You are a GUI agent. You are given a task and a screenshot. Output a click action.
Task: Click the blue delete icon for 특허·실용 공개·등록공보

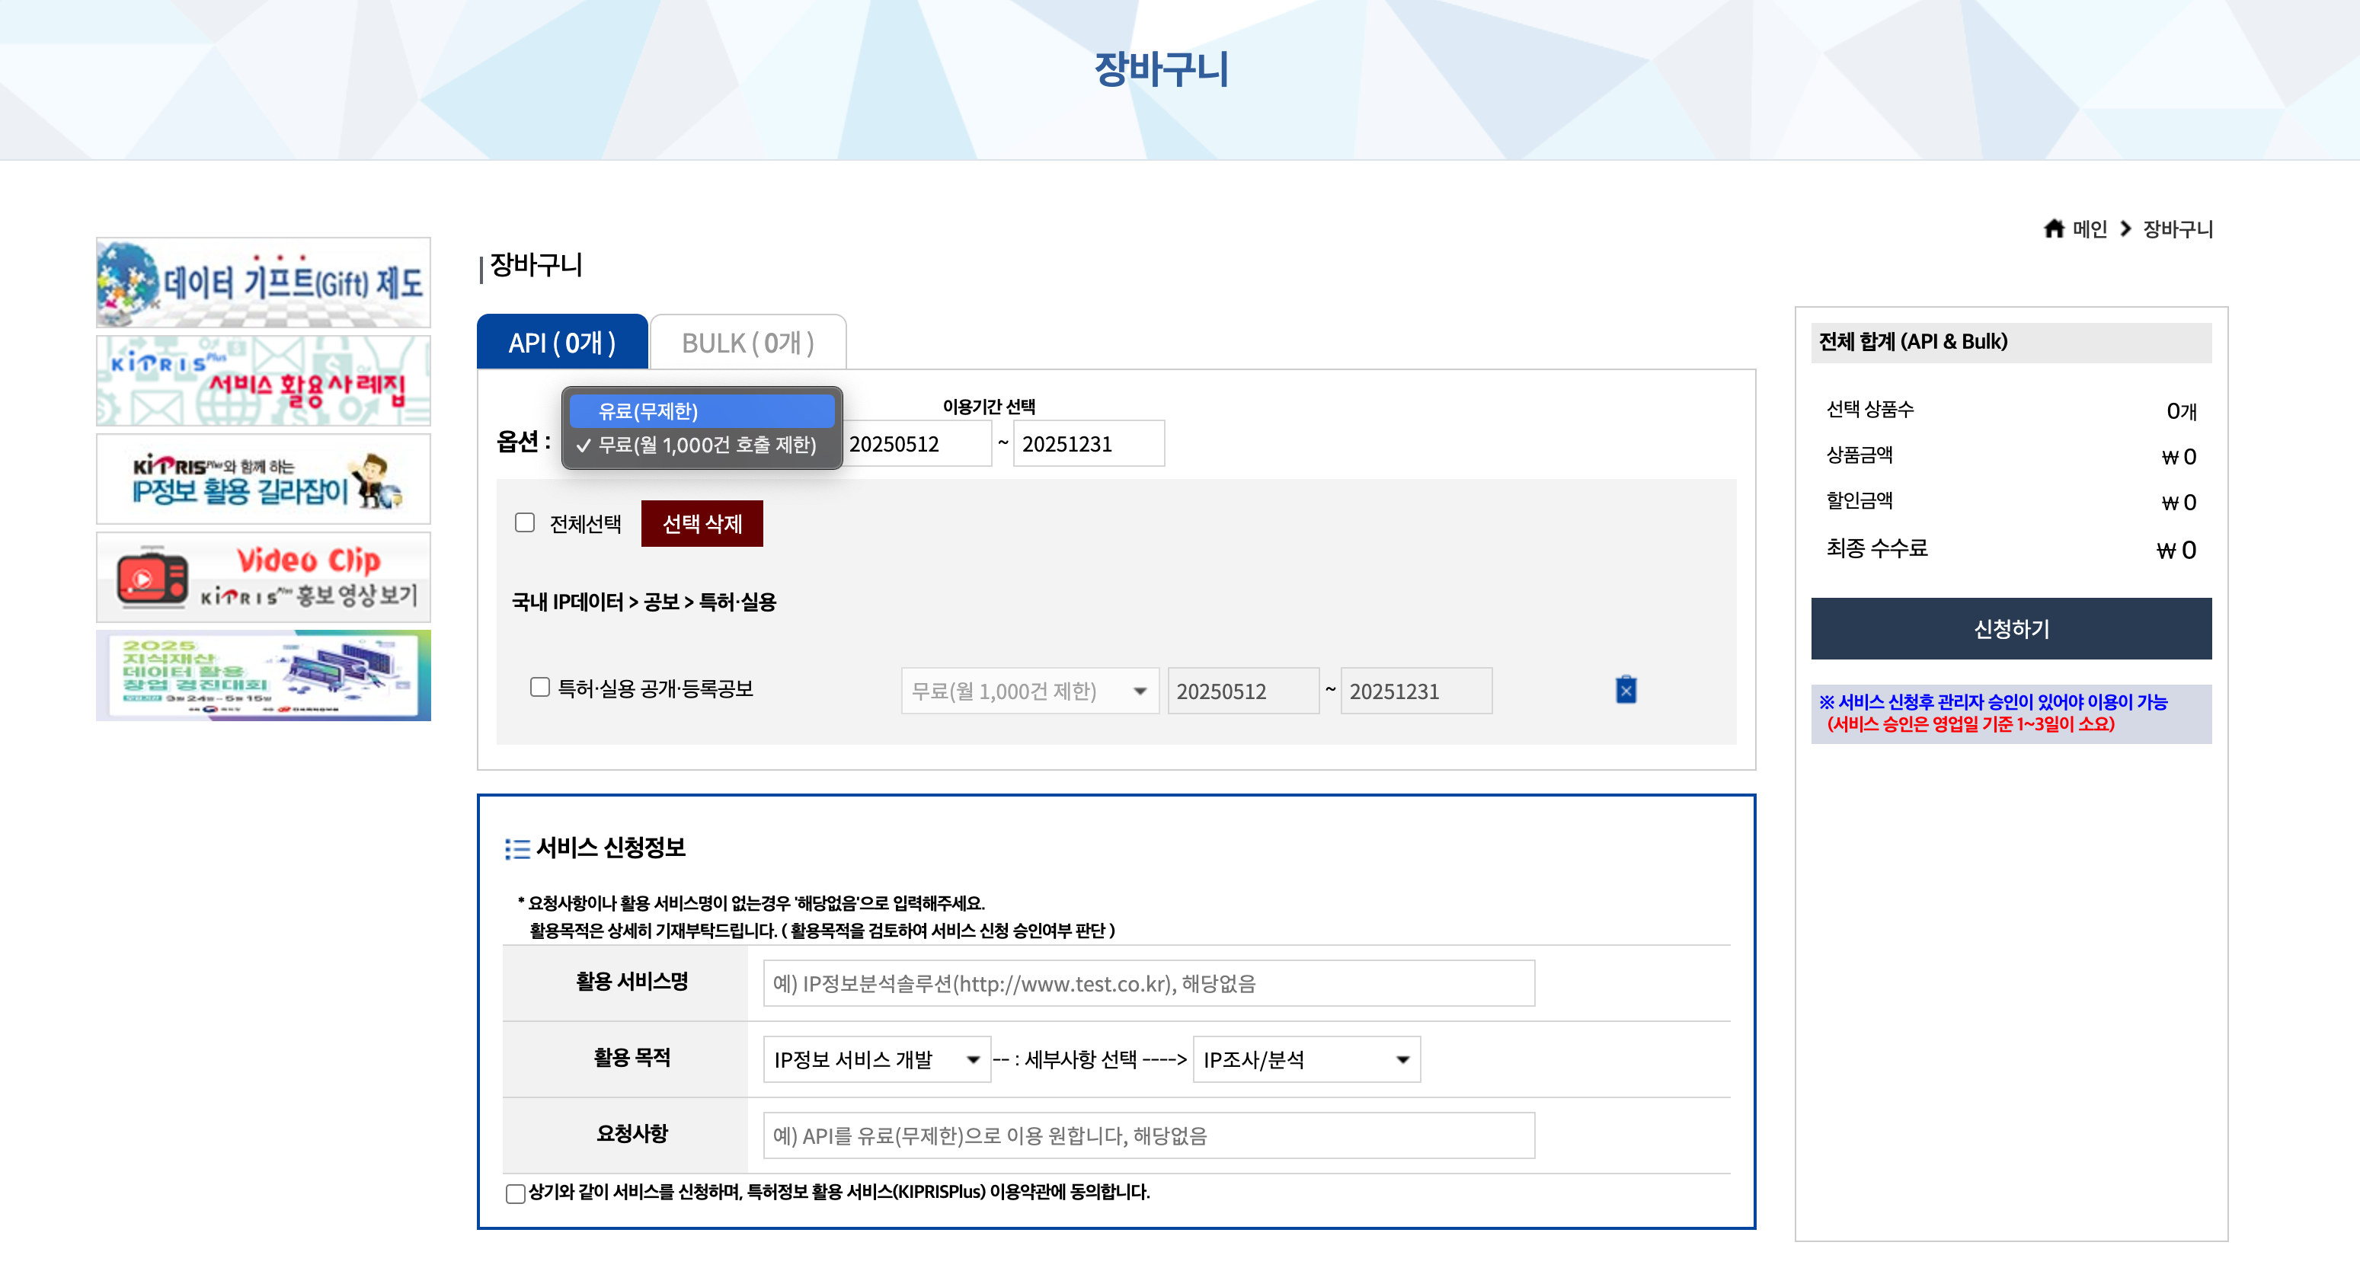(x=1625, y=690)
